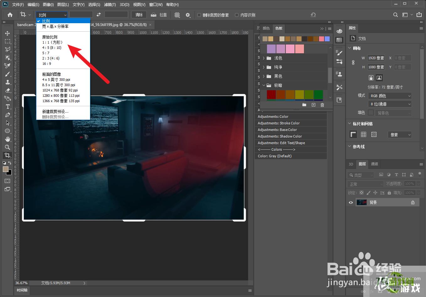Delete swatch trash icon
Viewport: 426px width, 297px height.
[x=322, y=105]
